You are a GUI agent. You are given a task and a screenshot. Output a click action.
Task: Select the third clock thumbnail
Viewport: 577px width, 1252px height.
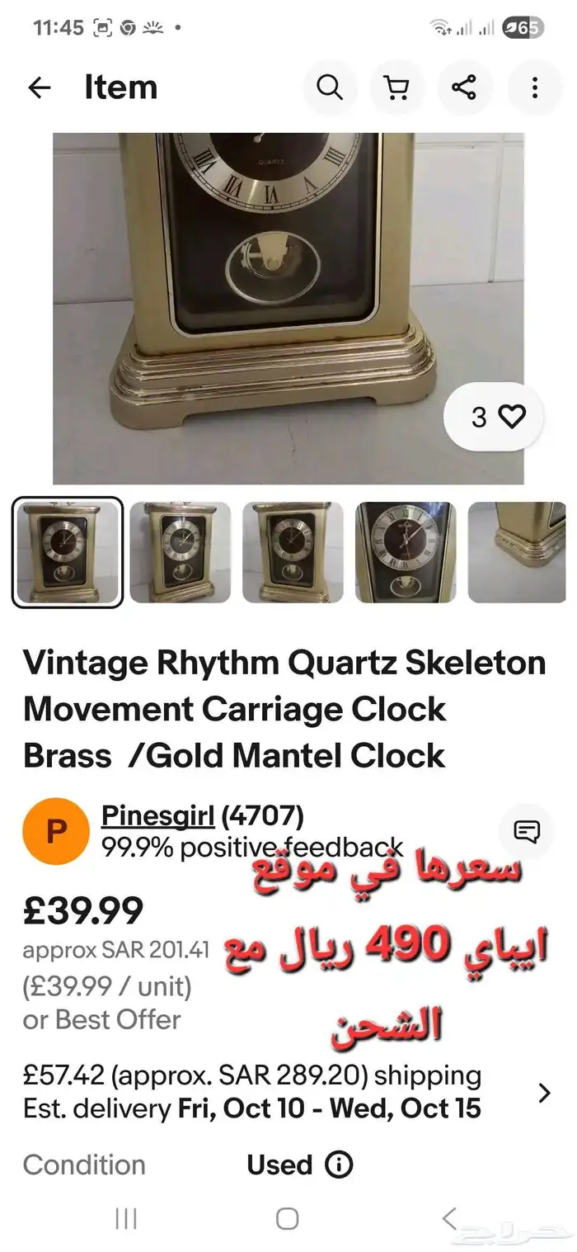tap(293, 552)
